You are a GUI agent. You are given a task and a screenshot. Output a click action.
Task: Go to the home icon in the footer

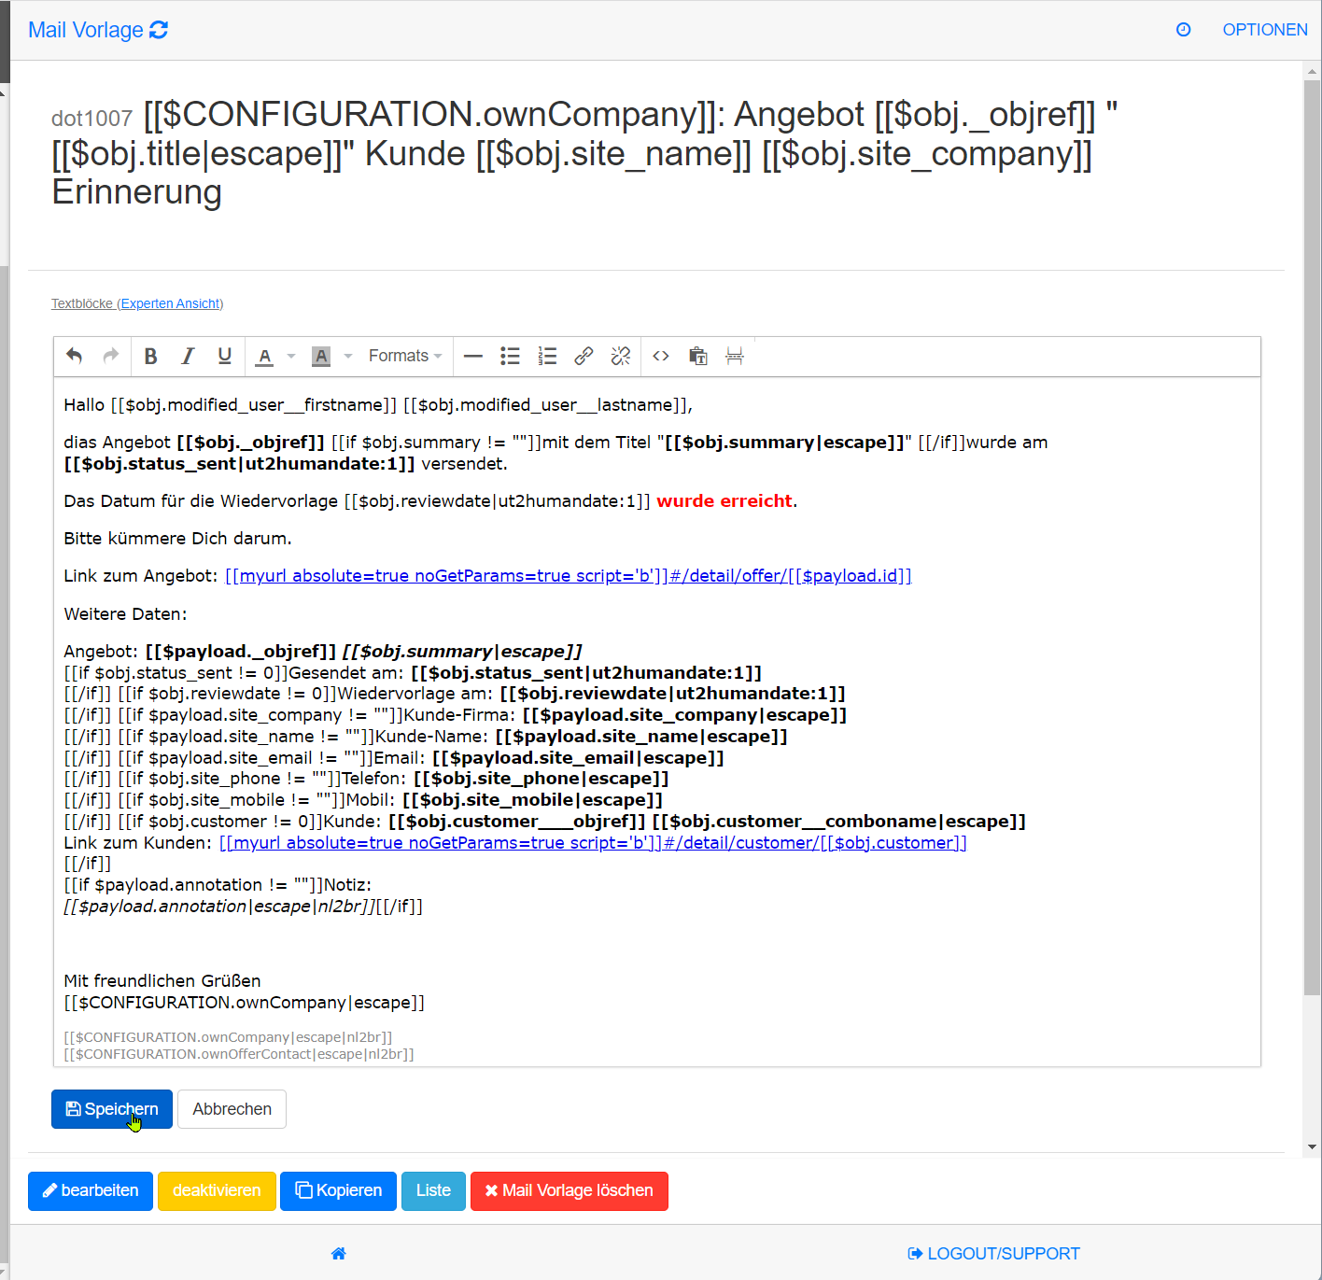[339, 1254]
